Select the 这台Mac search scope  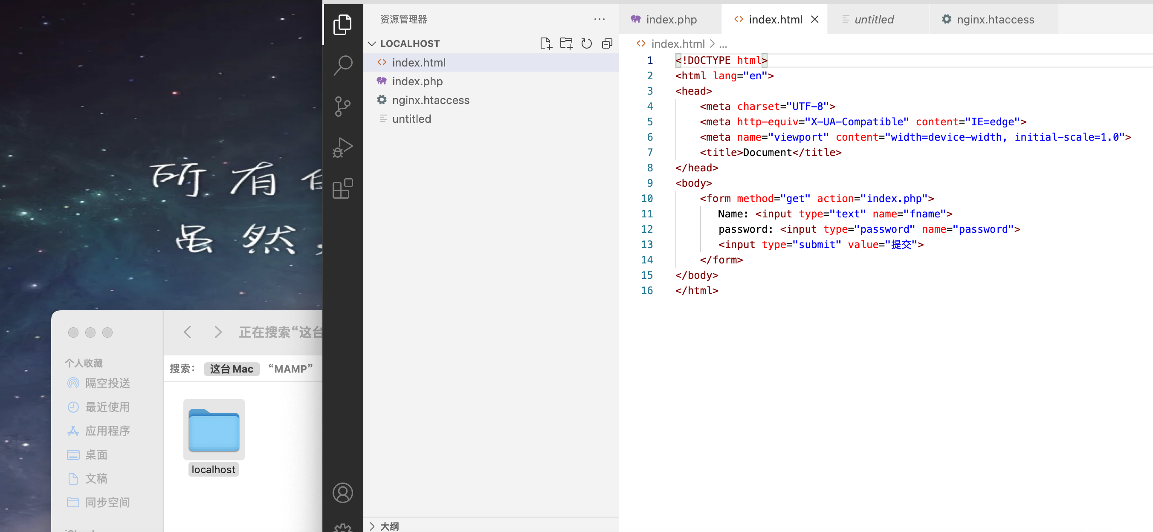tap(231, 369)
